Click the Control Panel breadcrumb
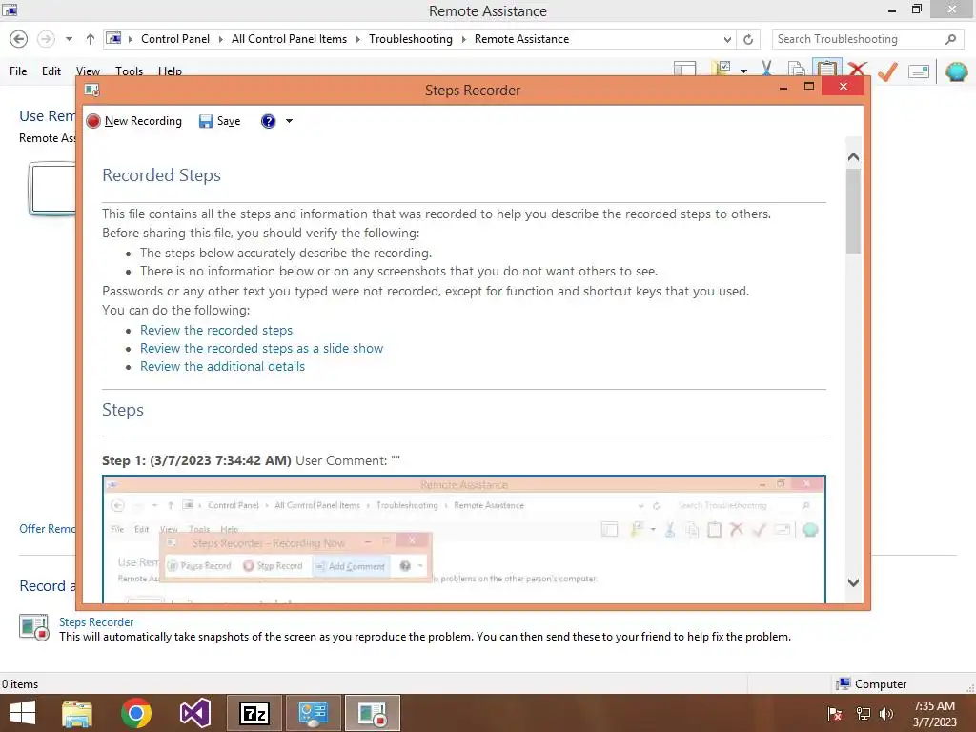The height and width of the screenshot is (732, 976). (175, 38)
